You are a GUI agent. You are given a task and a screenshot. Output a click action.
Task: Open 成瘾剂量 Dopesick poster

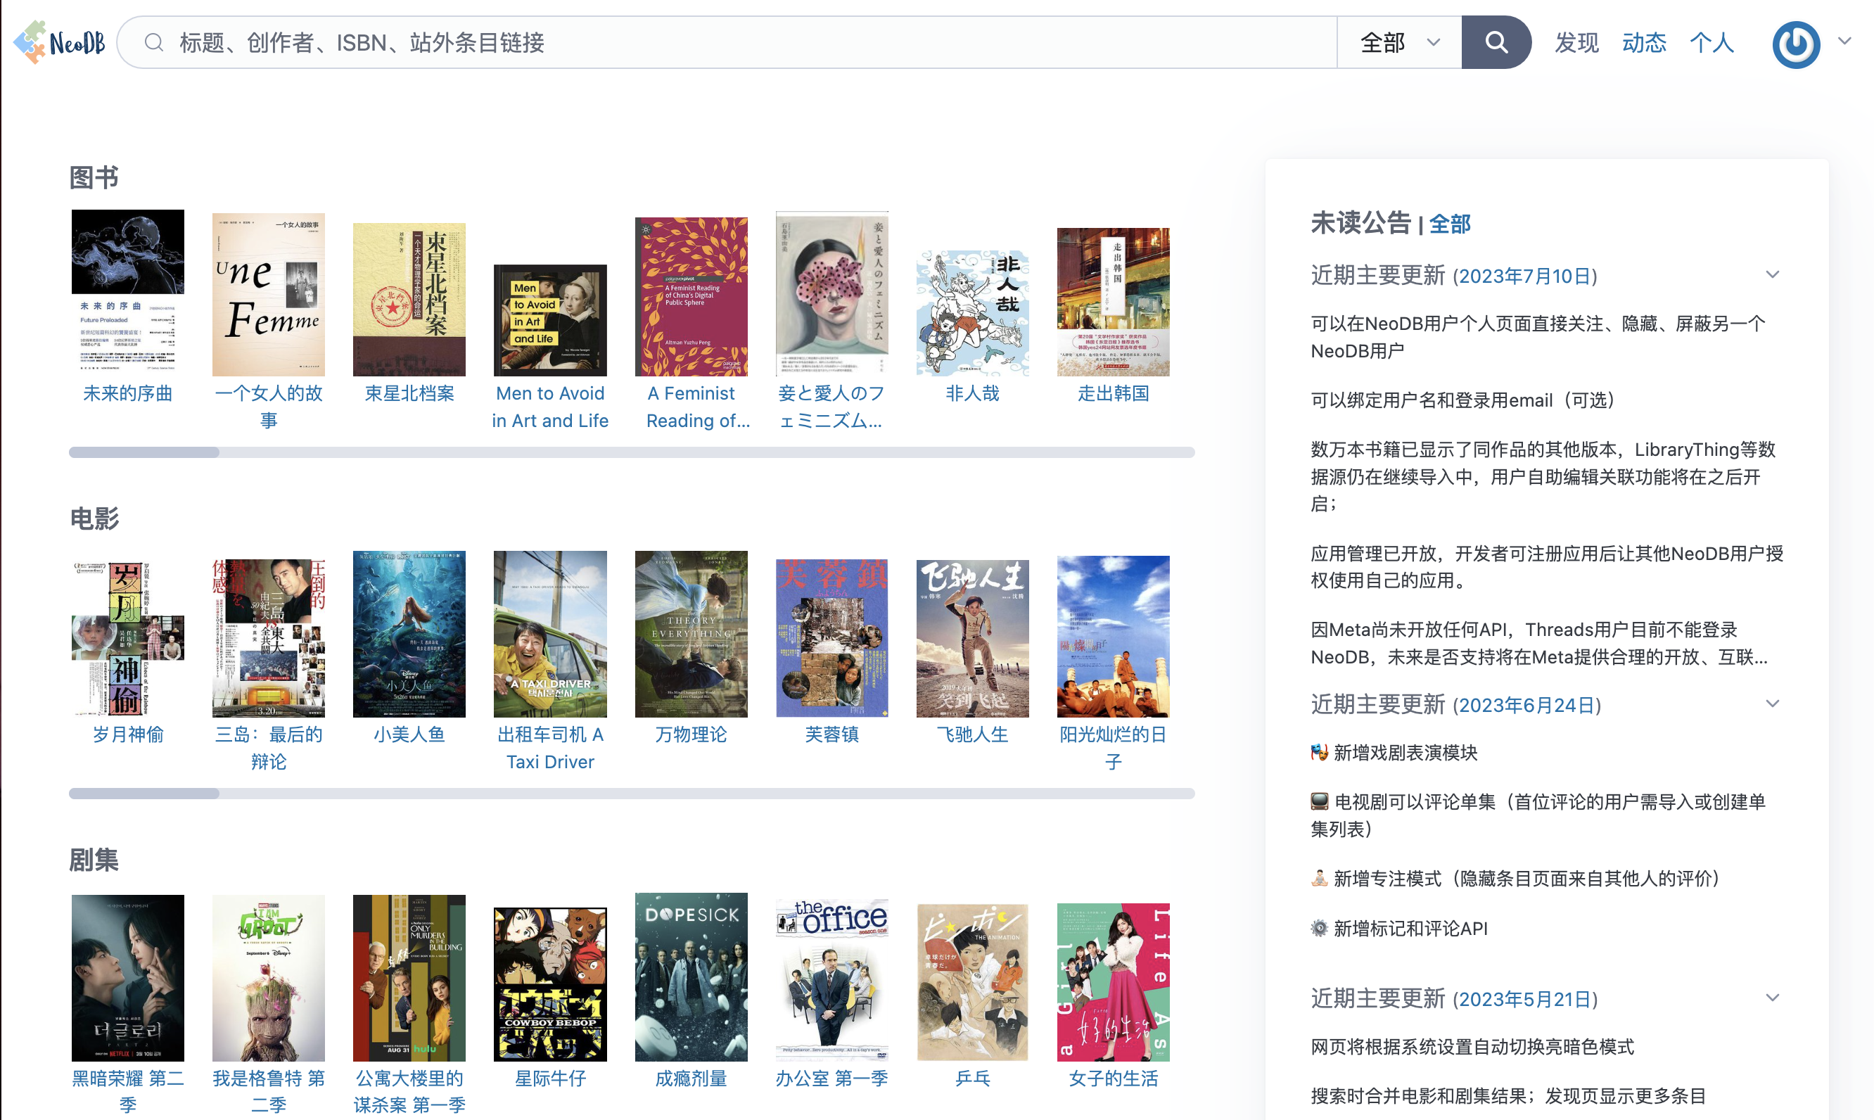coord(691,976)
